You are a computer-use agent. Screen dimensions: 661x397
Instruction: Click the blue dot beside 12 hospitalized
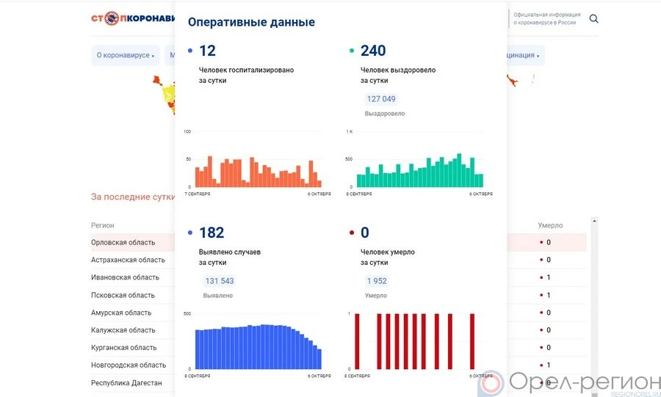point(190,51)
